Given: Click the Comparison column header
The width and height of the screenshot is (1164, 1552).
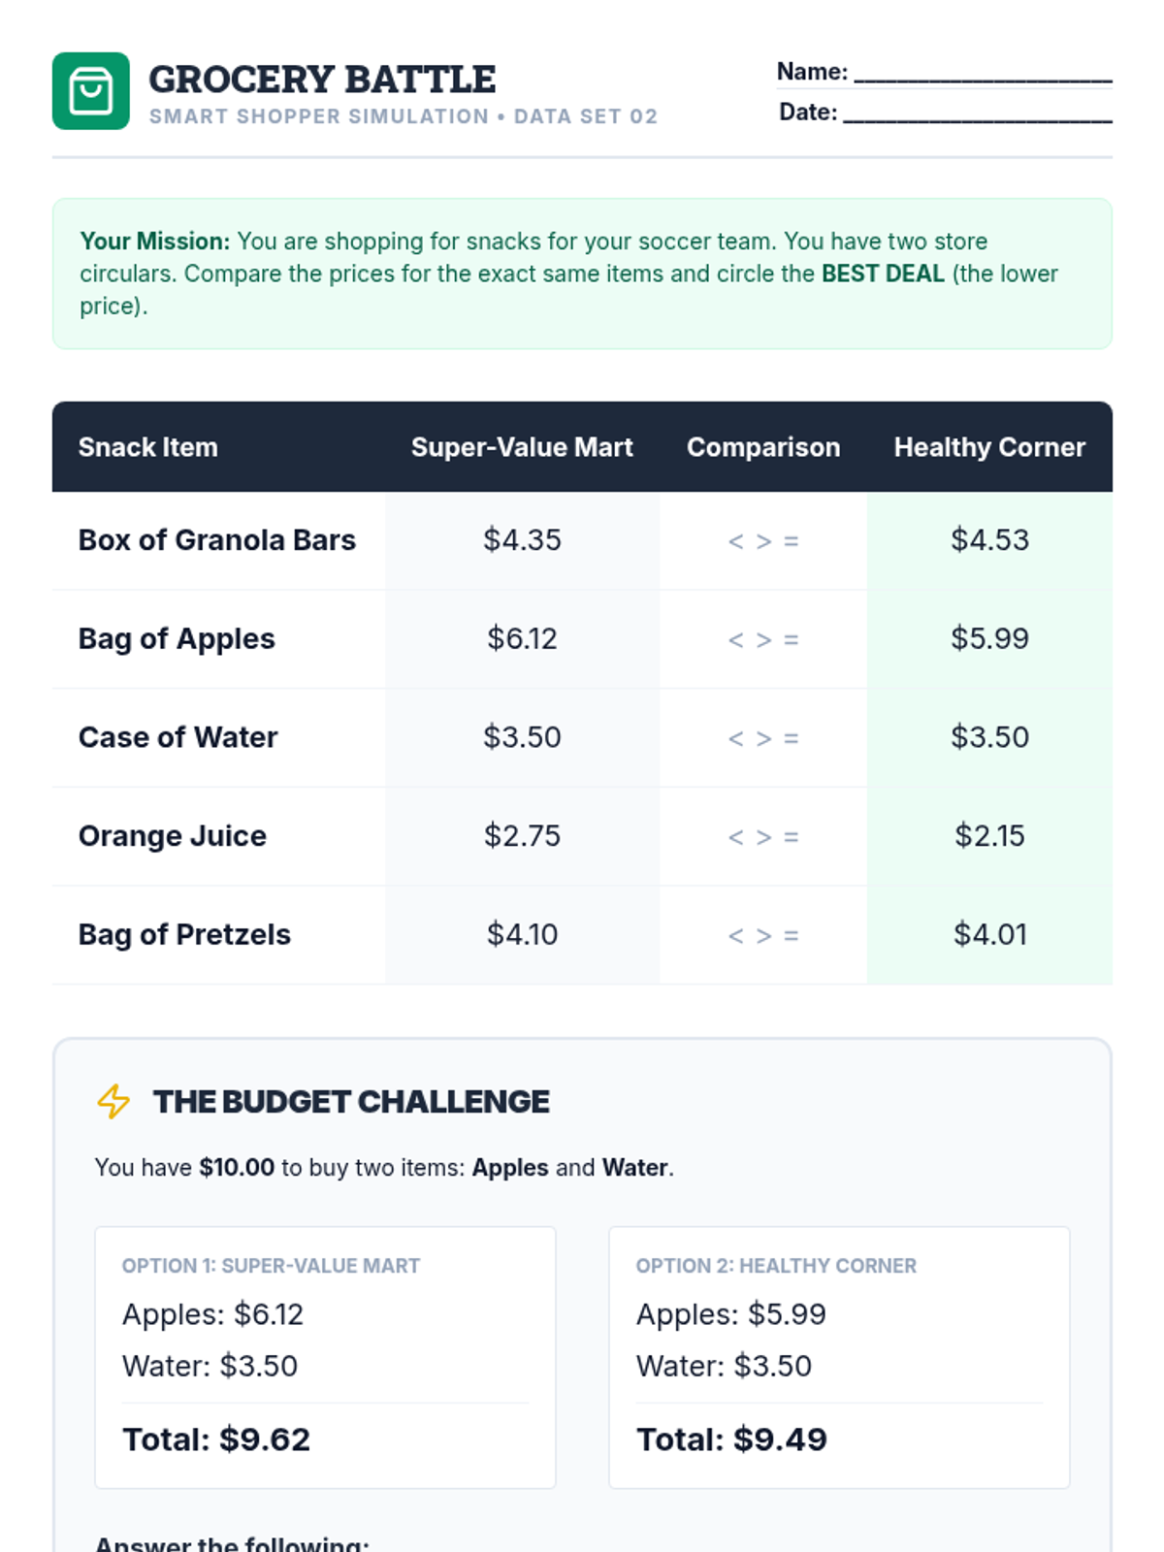Looking at the screenshot, I should click(763, 447).
